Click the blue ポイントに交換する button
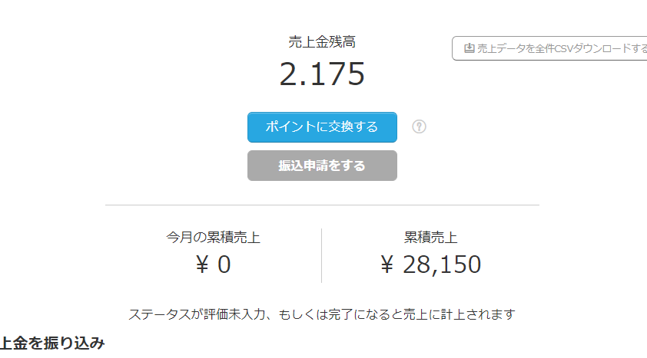The image size is (647, 358). tap(322, 127)
